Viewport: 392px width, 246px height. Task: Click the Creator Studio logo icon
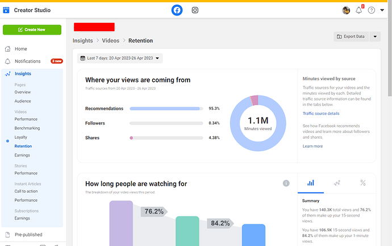[6, 10]
